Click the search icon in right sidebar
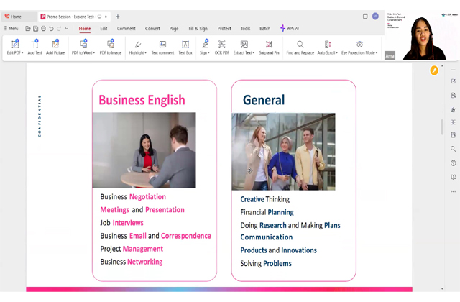Screen dimensions: 460x302 point(454,149)
